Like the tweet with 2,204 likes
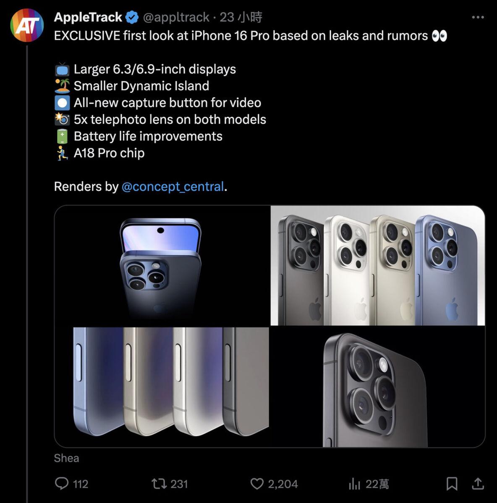 click(257, 484)
